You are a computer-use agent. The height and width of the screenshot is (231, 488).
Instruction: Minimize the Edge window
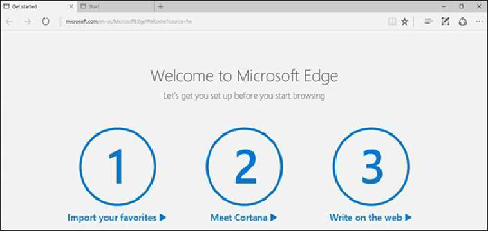point(444,6)
